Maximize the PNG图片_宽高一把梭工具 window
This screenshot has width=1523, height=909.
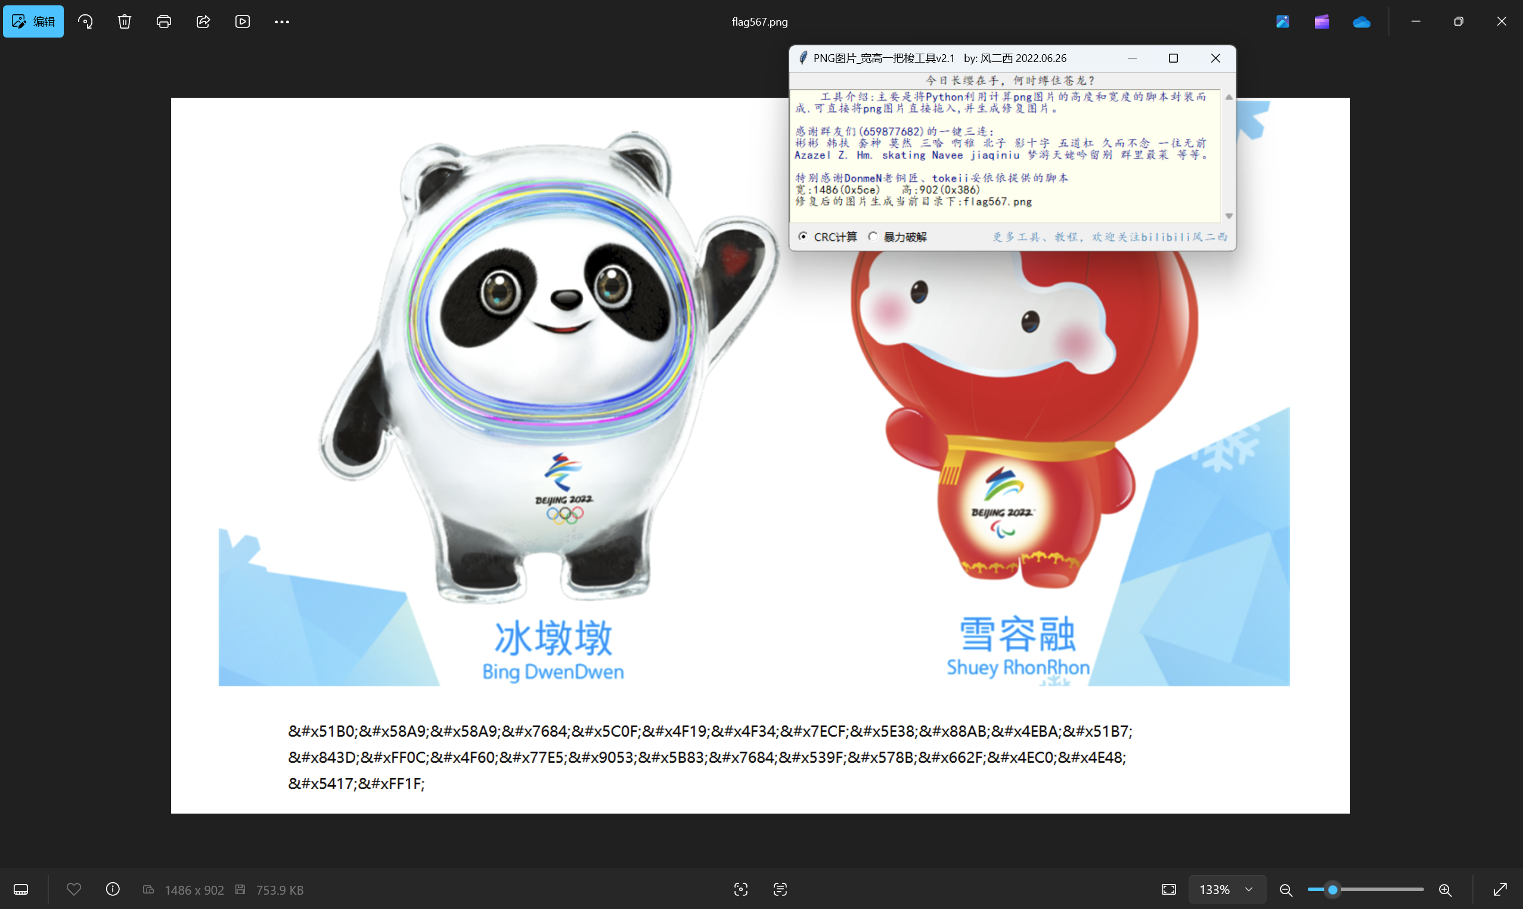(1173, 58)
